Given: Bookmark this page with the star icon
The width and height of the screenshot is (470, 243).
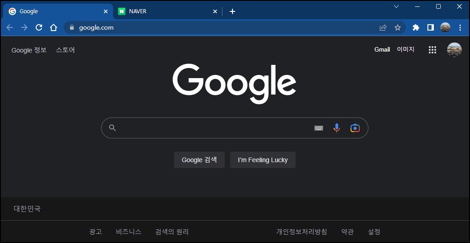Looking at the screenshot, I should click(397, 27).
